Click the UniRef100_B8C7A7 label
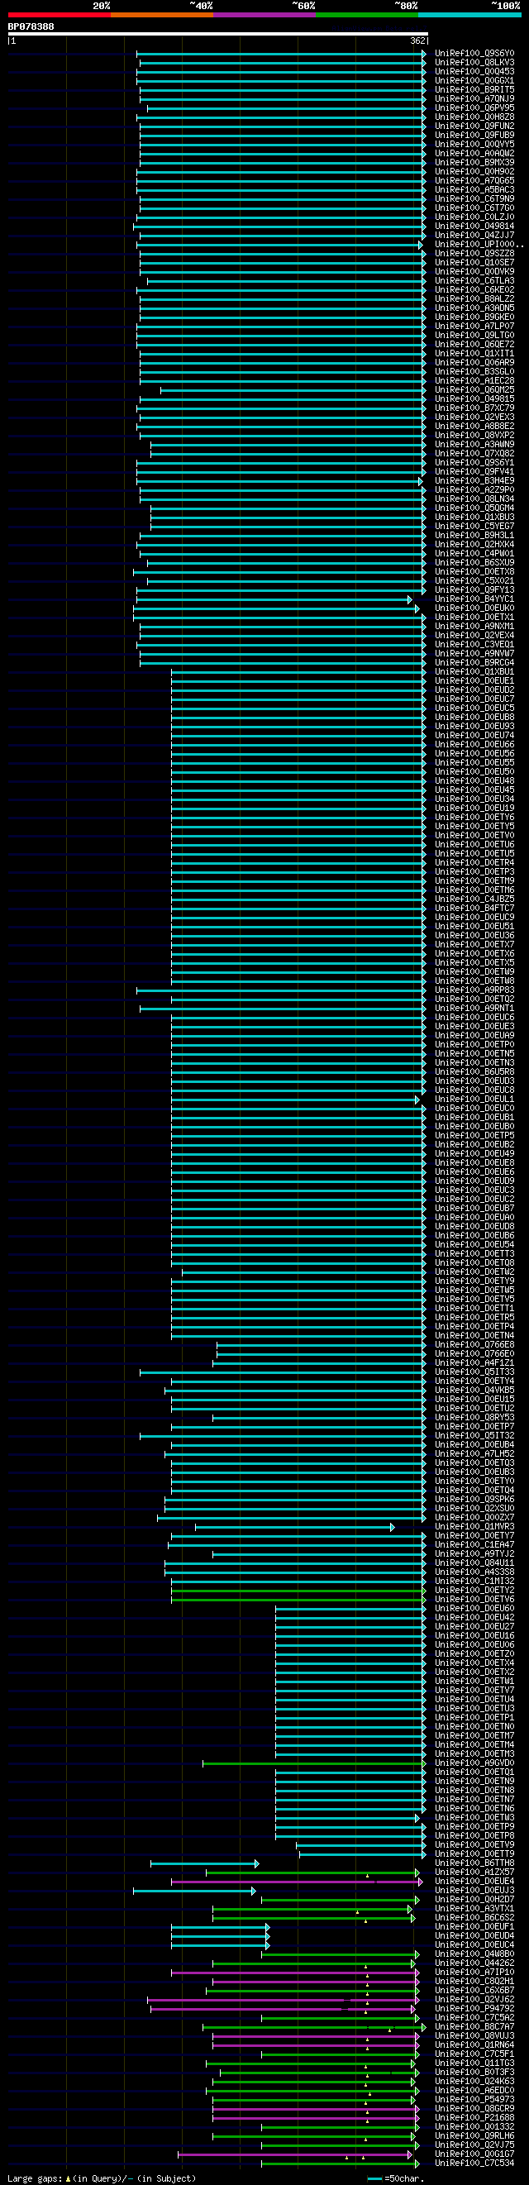529x2185 pixels. (474, 2027)
